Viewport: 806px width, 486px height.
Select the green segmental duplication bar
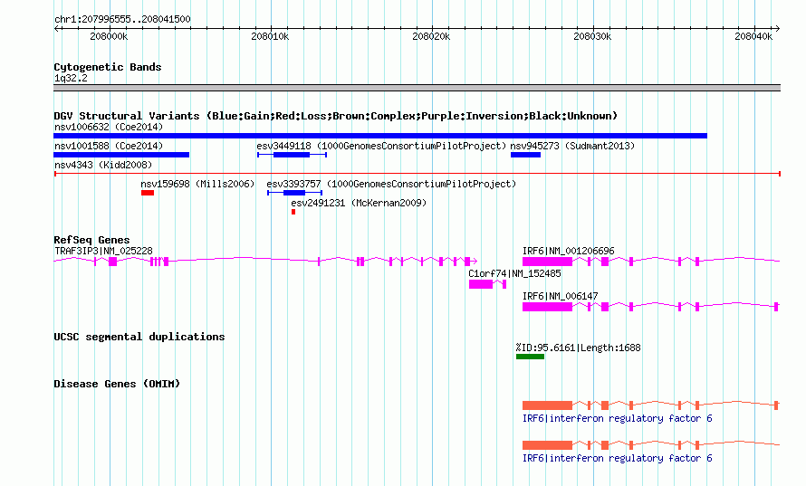tap(530, 357)
